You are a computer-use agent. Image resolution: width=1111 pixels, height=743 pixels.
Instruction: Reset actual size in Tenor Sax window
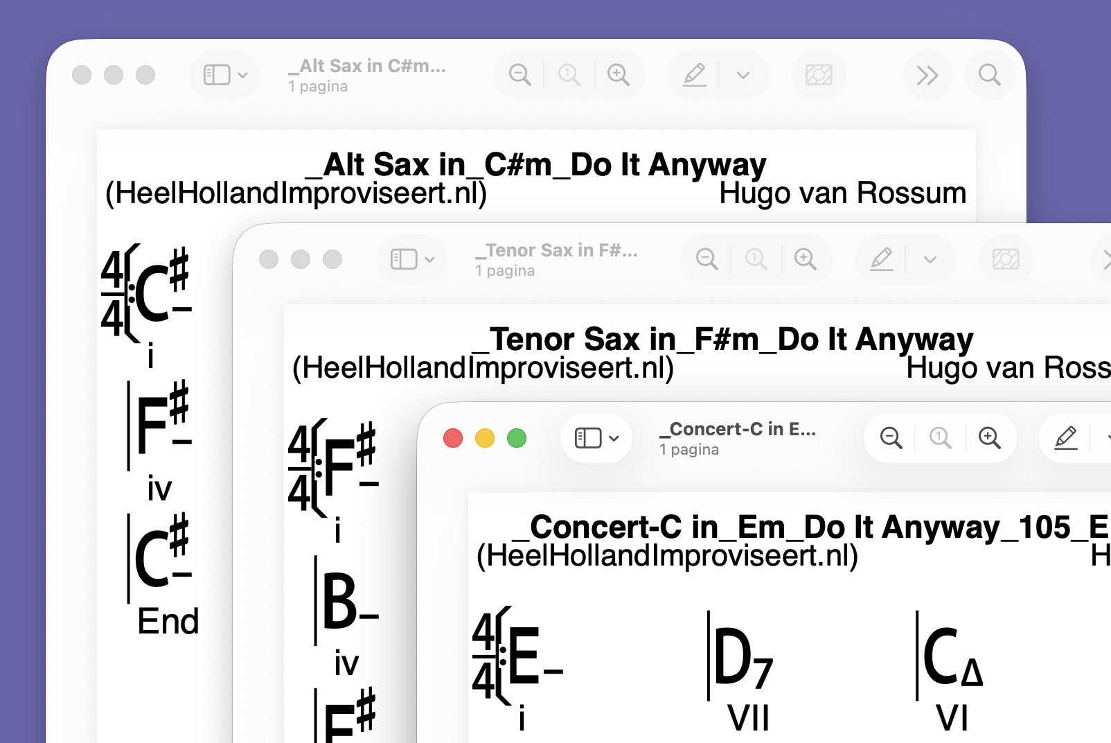coord(756,259)
